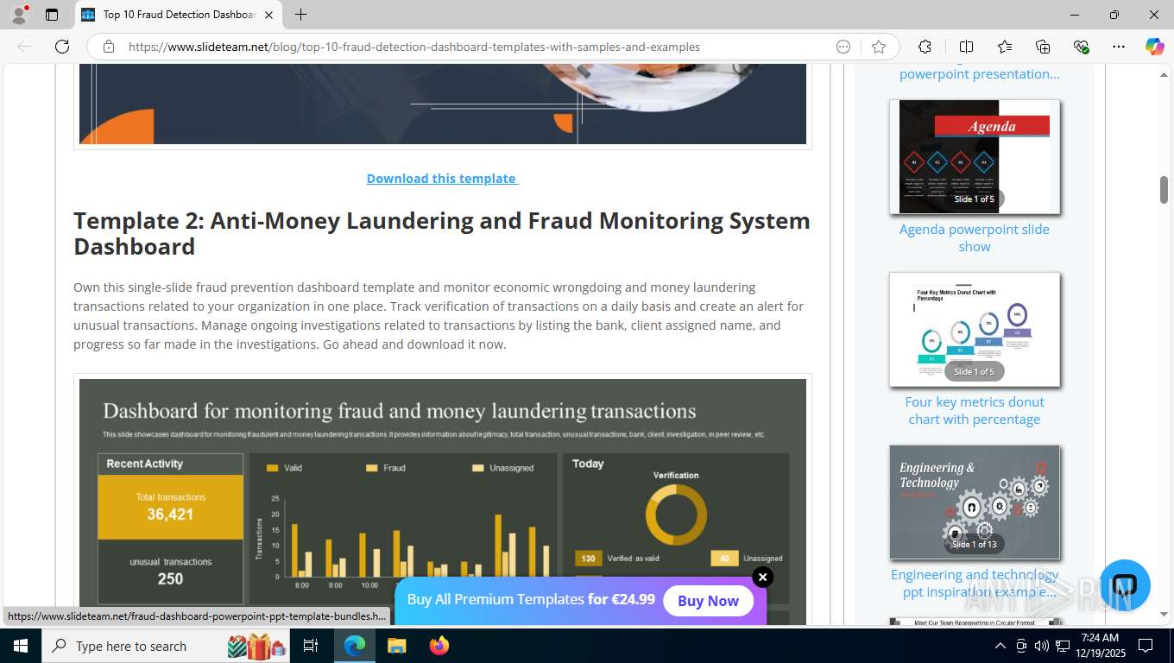The width and height of the screenshot is (1174, 663).
Task: Open Task View on the taskbar
Action: click(x=311, y=646)
